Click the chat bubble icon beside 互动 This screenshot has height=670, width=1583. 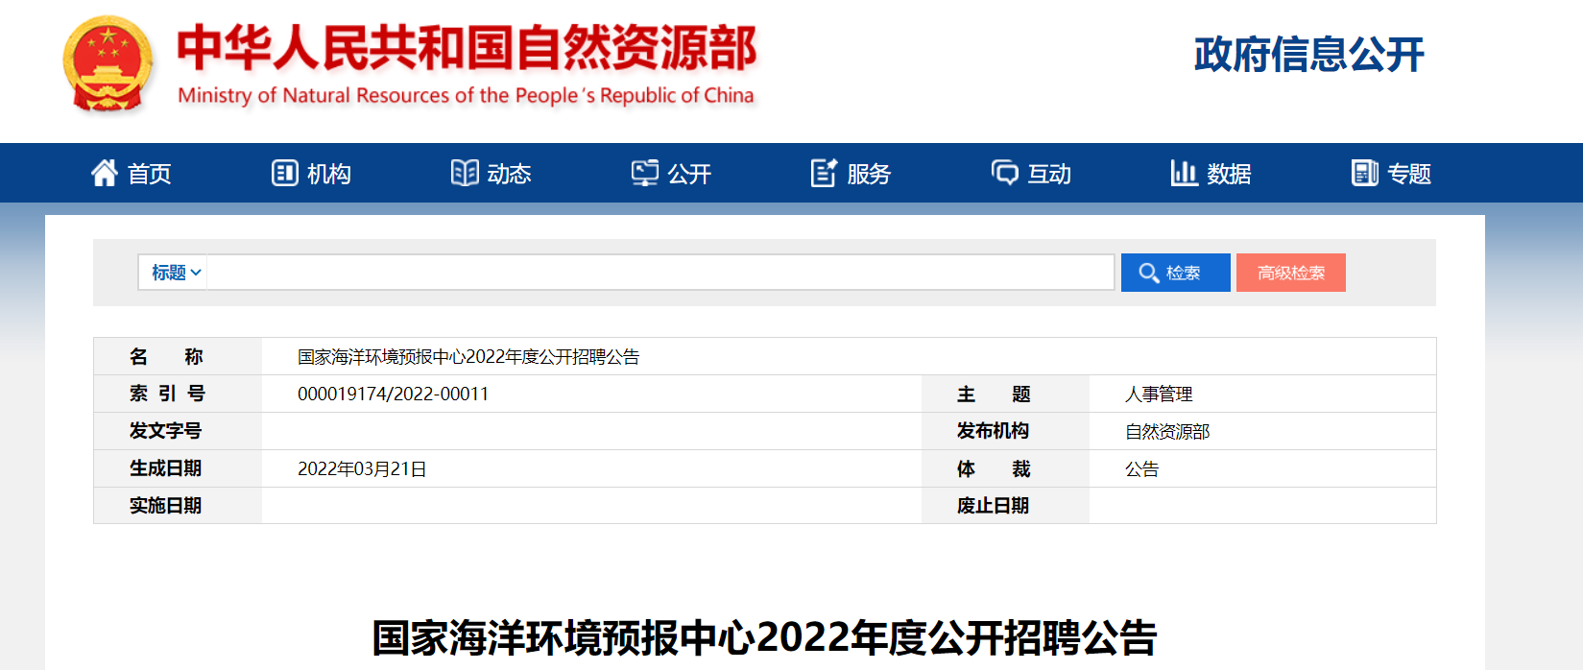click(x=1004, y=173)
